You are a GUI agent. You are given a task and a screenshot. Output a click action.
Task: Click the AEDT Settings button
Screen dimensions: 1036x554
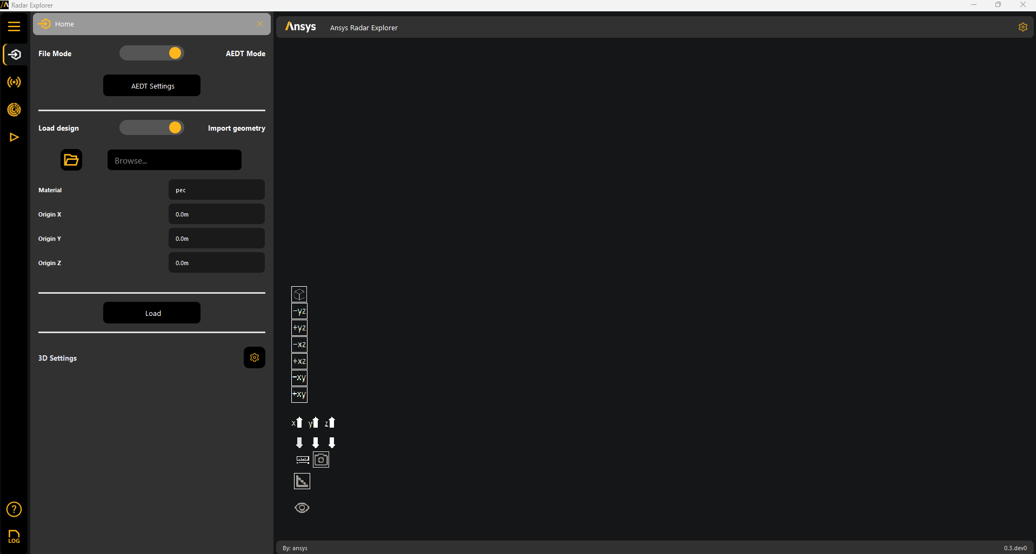pos(152,86)
